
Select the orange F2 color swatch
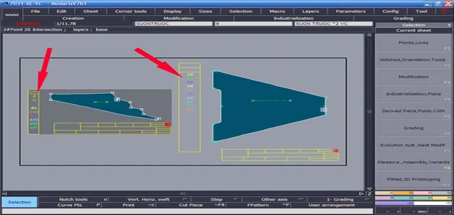pos(404,193)
